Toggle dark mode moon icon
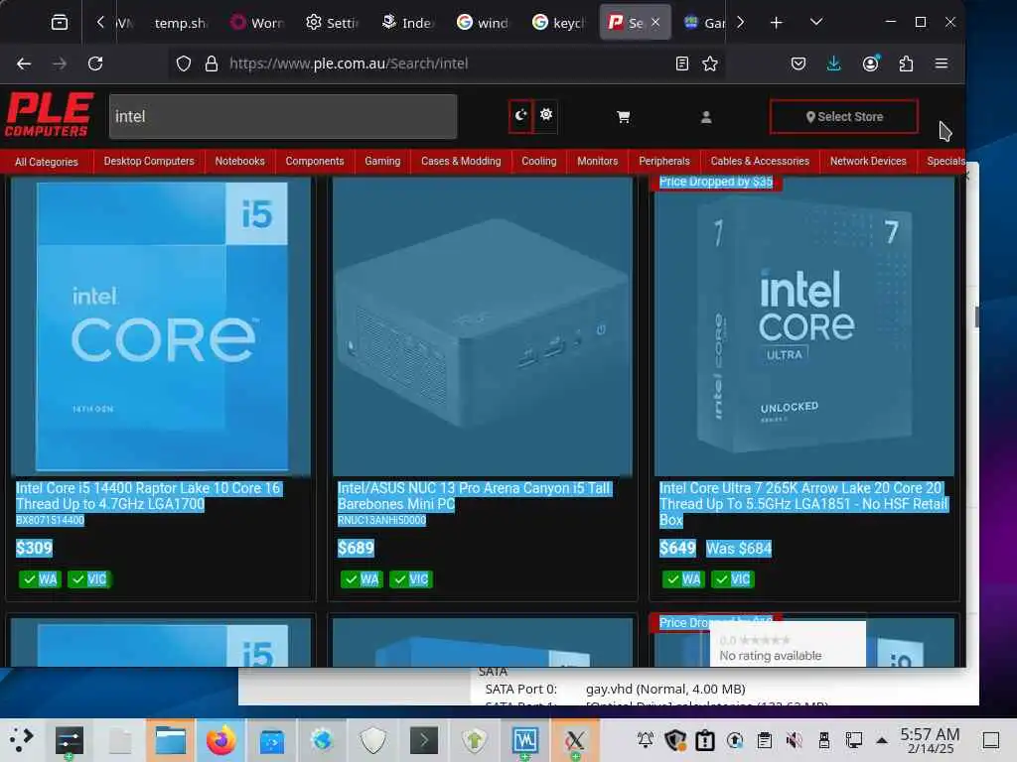Image resolution: width=1017 pixels, height=762 pixels. (x=520, y=116)
